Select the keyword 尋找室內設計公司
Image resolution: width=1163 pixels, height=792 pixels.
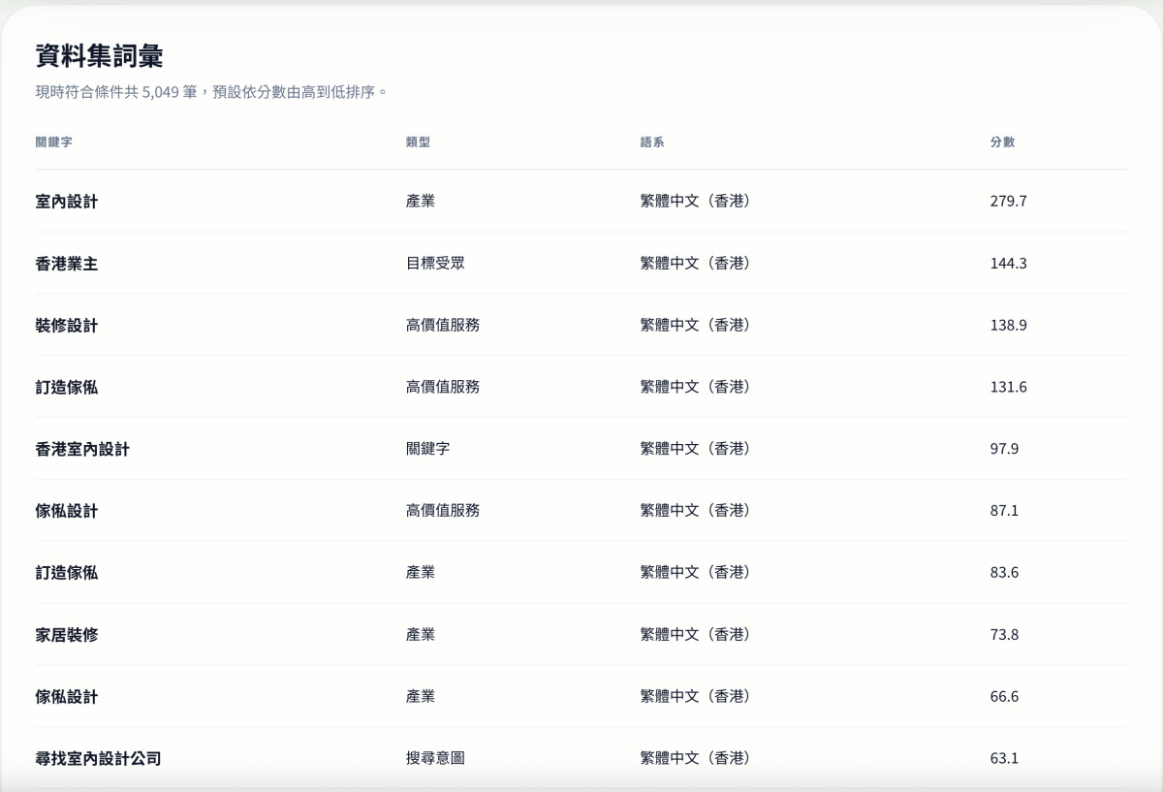point(98,758)
